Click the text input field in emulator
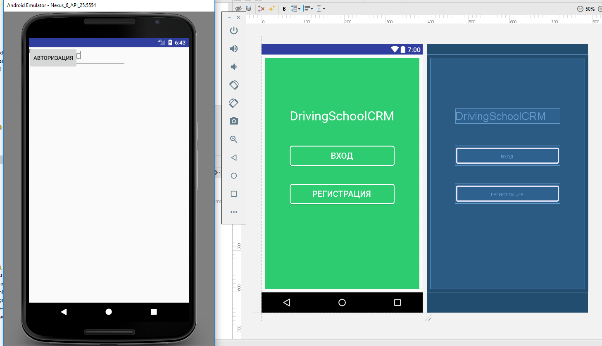 click(100, 56)
